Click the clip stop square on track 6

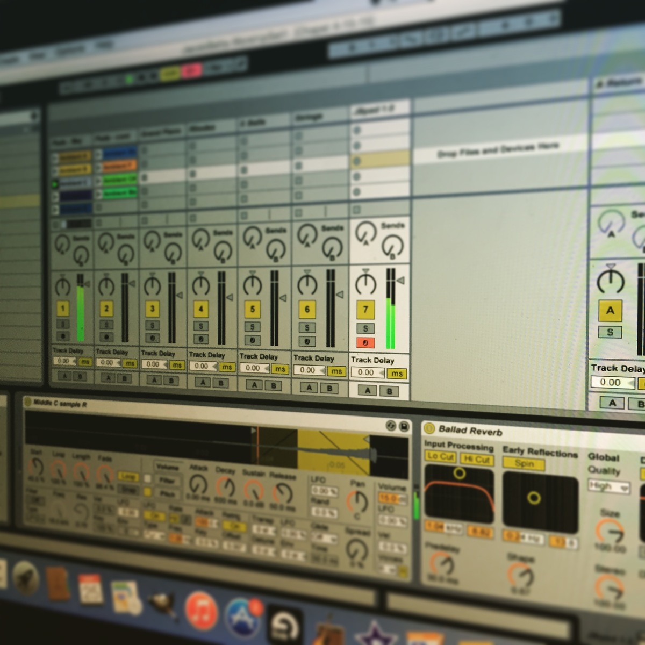point(298,212)
